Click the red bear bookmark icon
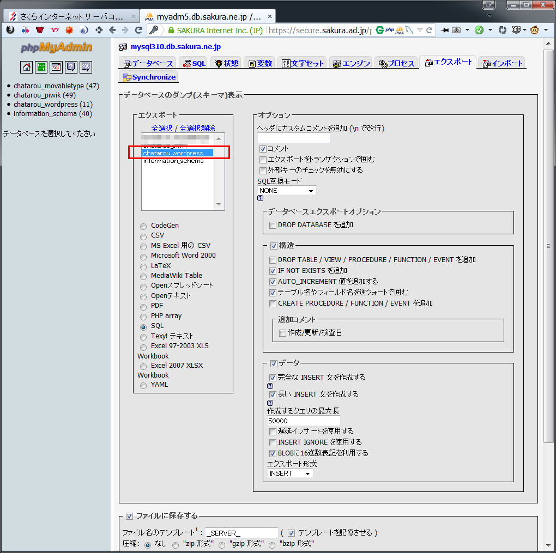The height and width of the screenshot is (553, 556). pyautogui.click(x=40, y=30)
